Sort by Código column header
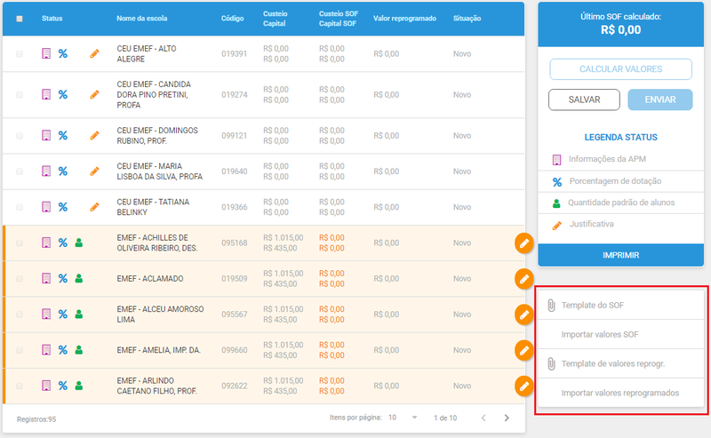This screenshot has width=711, height=438. pyautogui.click(x=232, y=18)
